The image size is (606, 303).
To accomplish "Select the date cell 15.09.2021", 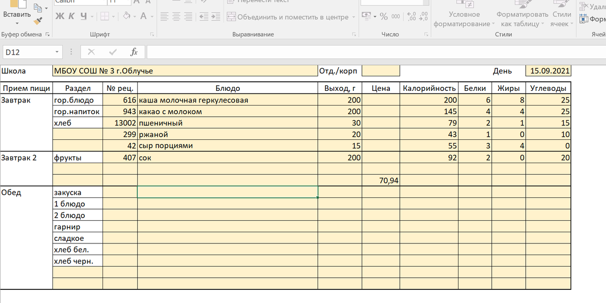I will pos(548,71).
